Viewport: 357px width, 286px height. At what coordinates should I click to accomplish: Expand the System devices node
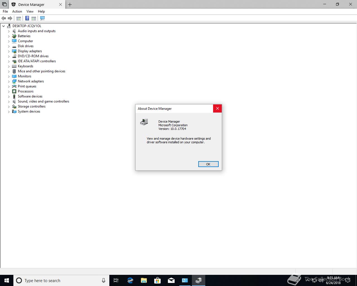click(x=9, y=111)
